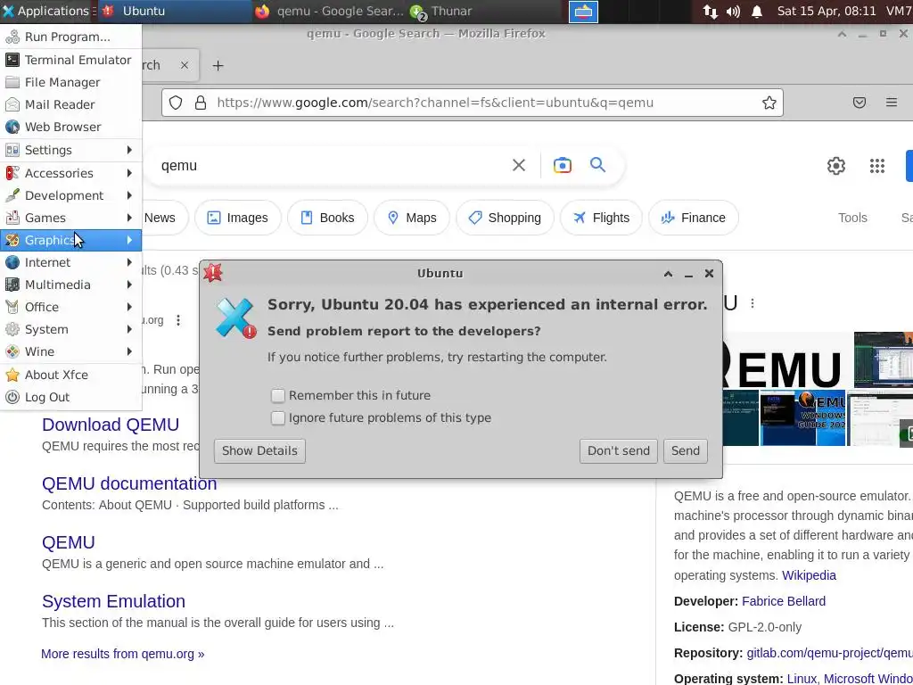Enable Remember this in future checkbox
Image resolution: width=913 pixels, height=685 pixels.
278,396
